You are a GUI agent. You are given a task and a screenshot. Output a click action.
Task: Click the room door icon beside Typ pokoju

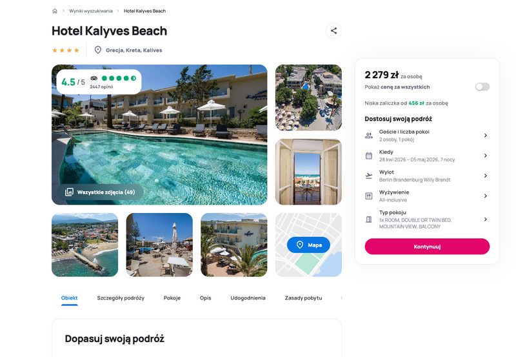click(x=369, y=219)
